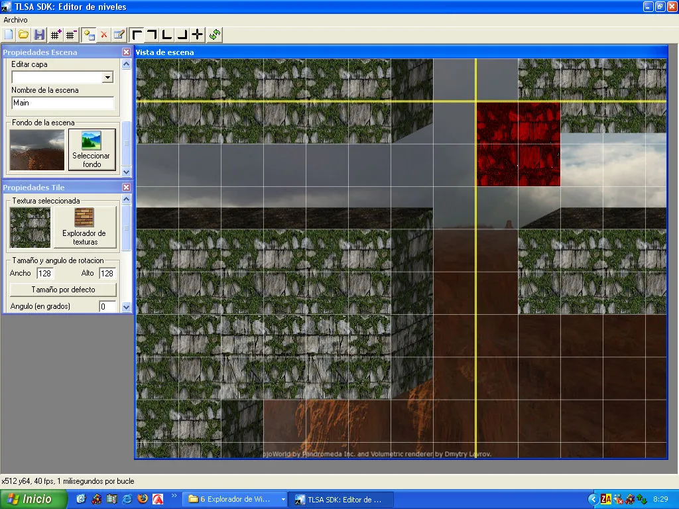Viewport: 679px width, 509px height.
Task: Select the top-right corner alignment tool
Action: (152, 34)
